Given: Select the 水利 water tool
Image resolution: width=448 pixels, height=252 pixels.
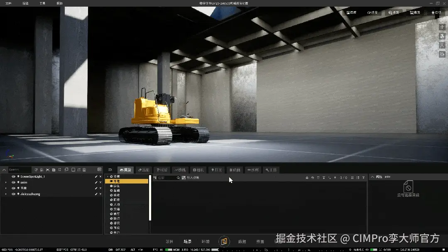Looking at the screenshot, I should [253, 170].
